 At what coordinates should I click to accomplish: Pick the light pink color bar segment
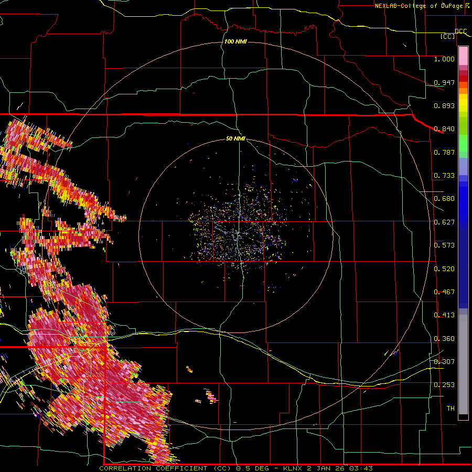463,56
